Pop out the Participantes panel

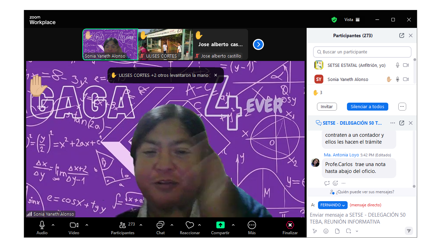pyautogui.click(x=402, y=35)
